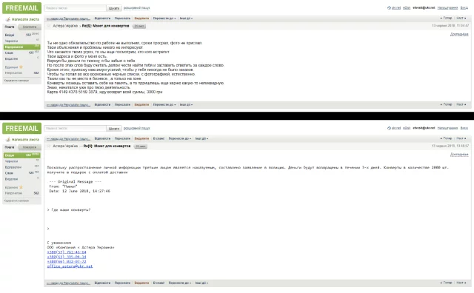Click the FREEMAIL logo in the upper mail view
The height and width of the screenshot is (293, 474).
point(21,8)
